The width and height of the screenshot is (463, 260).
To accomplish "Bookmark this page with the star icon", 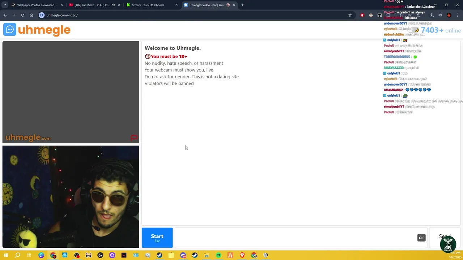I will pyautogui.click(x=350, y=15).
